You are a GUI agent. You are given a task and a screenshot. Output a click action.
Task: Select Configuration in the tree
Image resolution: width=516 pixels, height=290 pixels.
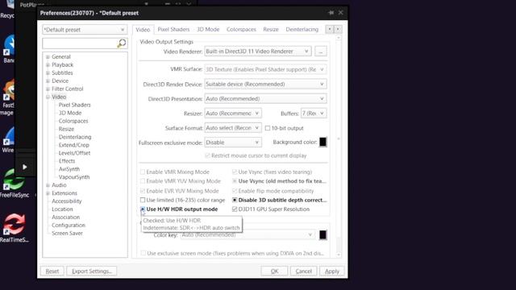(69, 226)
